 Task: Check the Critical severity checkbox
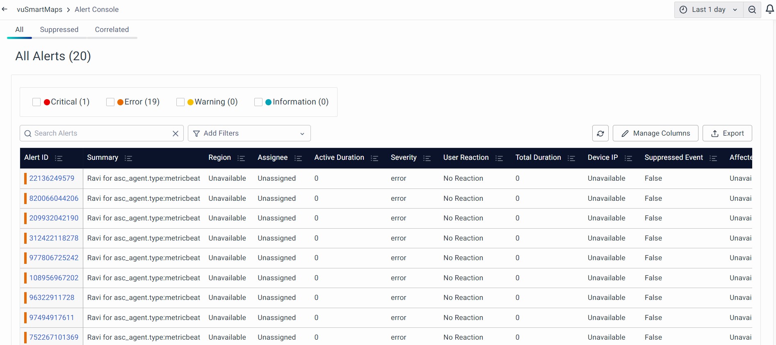pos(37,102)
